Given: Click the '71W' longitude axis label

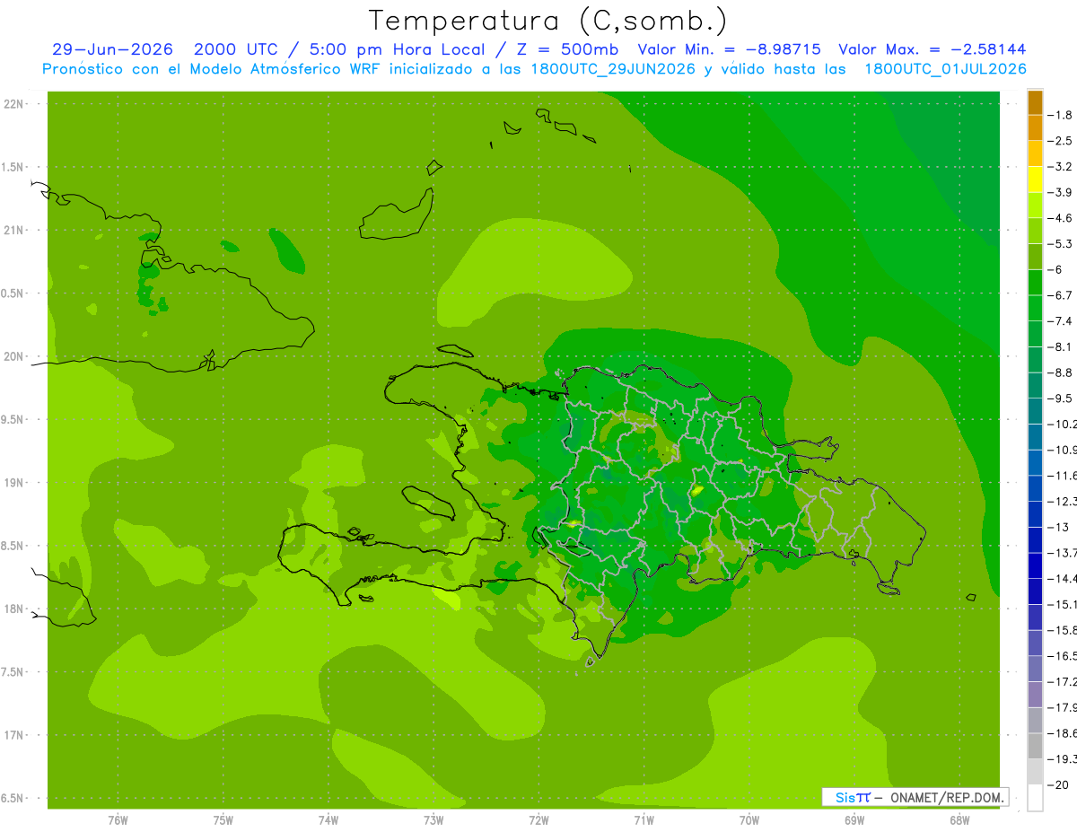Looking at the screenshot, I should click(x=644, y=821).
